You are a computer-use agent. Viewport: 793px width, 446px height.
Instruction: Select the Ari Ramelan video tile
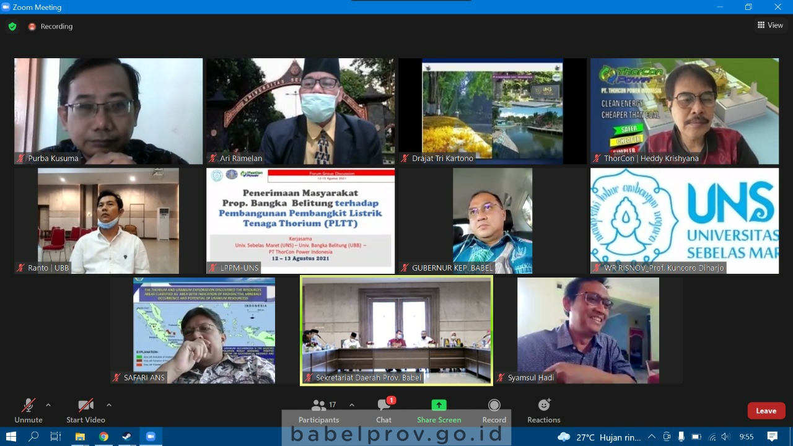click(300, 111)
